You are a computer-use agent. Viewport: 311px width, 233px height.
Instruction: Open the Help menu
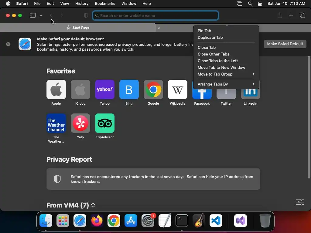(146, 3)
